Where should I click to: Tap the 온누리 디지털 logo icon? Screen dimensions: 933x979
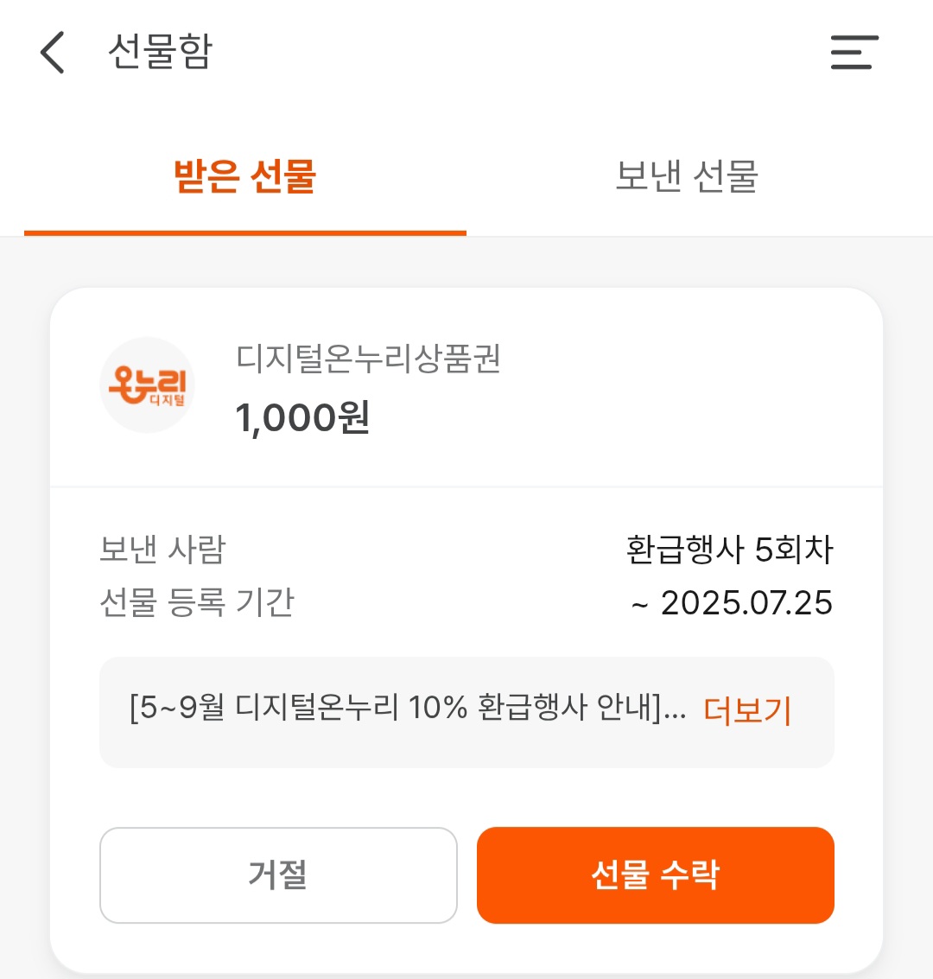click(147, 385)
